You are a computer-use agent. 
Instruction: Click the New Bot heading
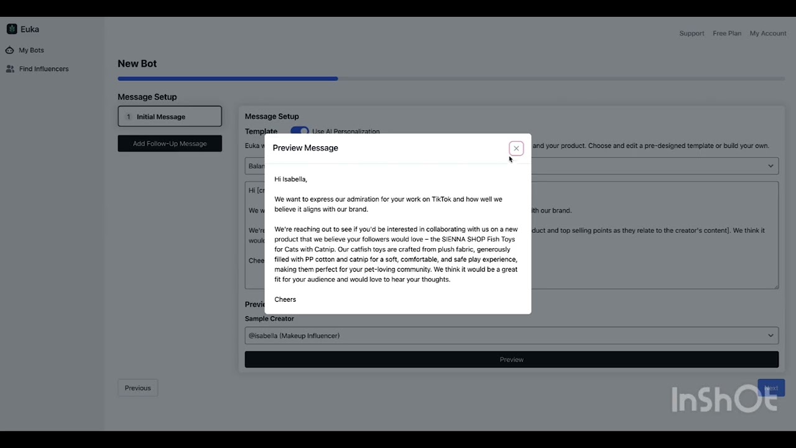tap(137, 63)
